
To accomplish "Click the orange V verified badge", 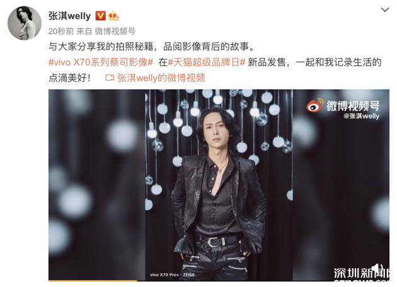I will (101, 16).
